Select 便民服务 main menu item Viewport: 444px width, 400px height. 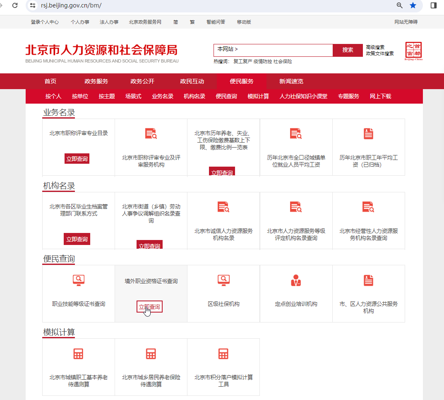tap(242, 81)
